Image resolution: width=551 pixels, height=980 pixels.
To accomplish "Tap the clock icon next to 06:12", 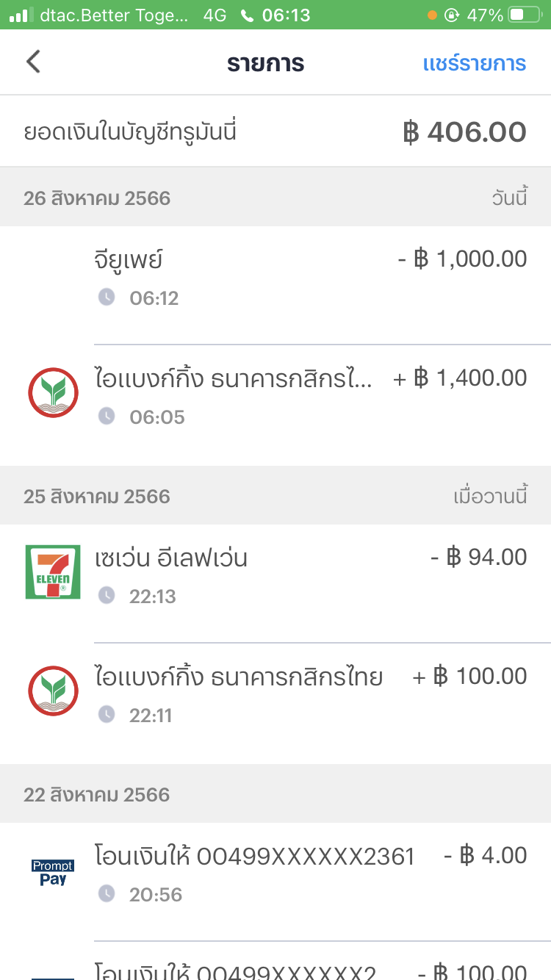I will pos(107,298).
